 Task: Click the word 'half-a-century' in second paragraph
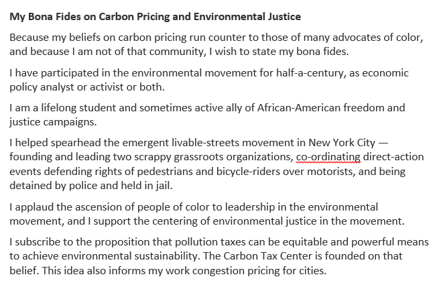click(x=310, y=73)
